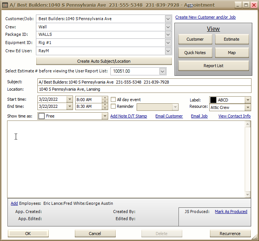Expand the Customer/Job dropdown
Image resolution: width=259 pixels, height=241 pixels.
click(x=167, y=19)
